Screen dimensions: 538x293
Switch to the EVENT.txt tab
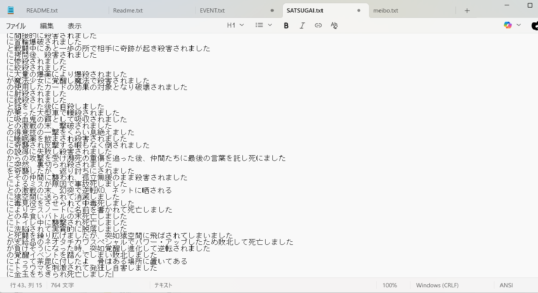click(x=212, y=11)
